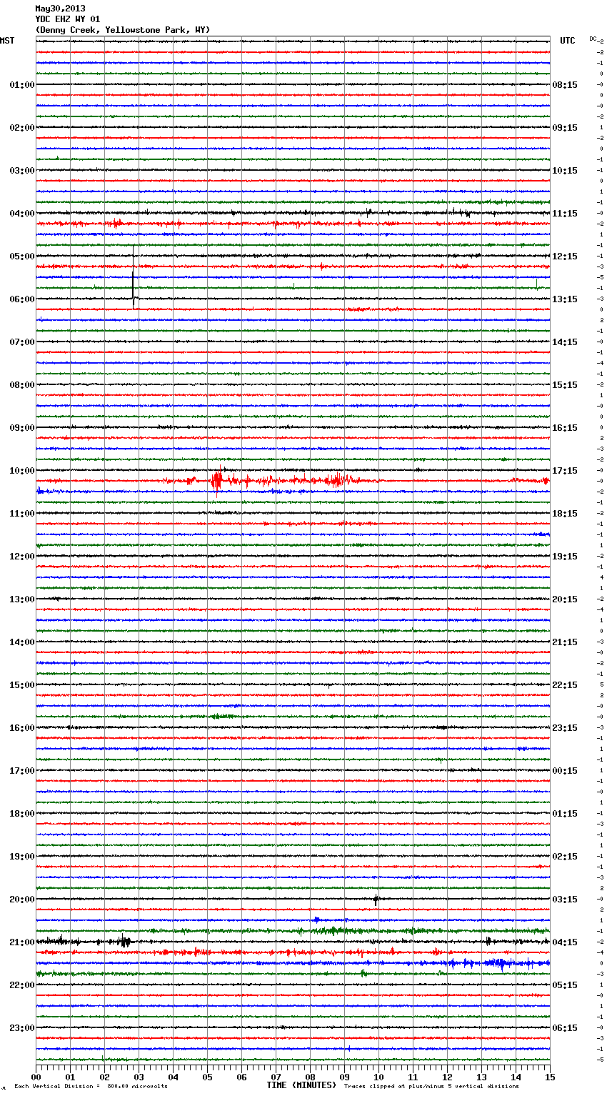Click the 16:15 UTC time label
Screen dimensions: 607x1096
pos(565,428)
